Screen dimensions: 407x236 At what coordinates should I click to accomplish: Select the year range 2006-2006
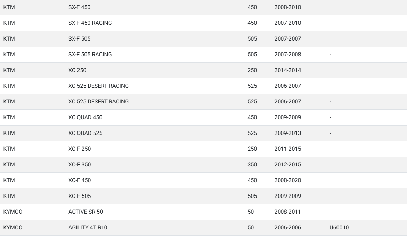point(288,227)
